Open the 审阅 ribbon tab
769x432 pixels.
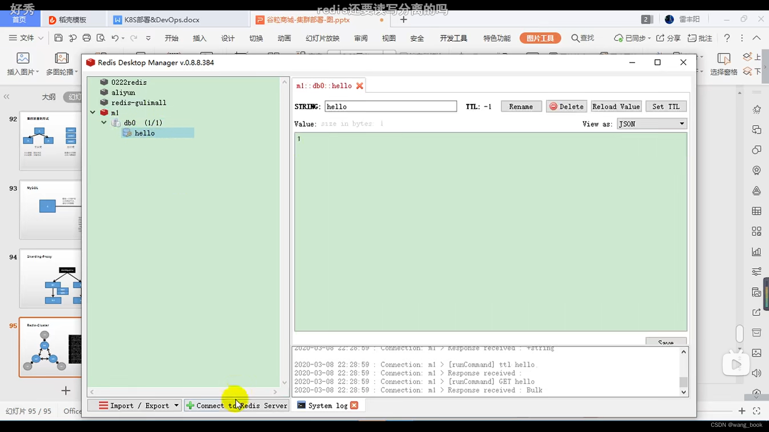point(361,38)
